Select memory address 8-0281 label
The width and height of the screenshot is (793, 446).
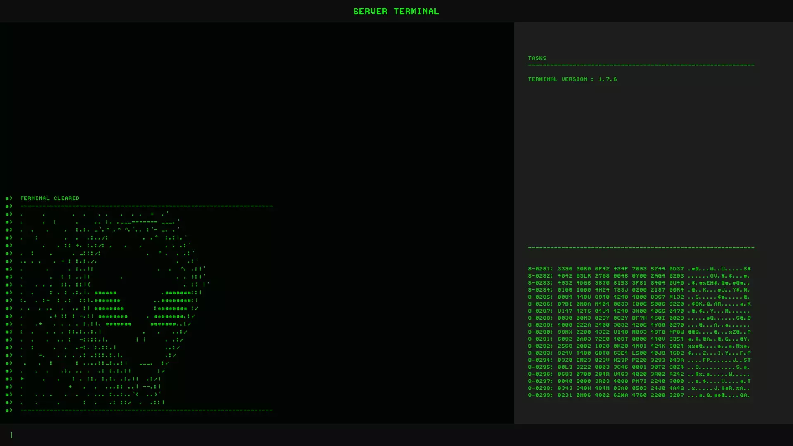point(540,269)
